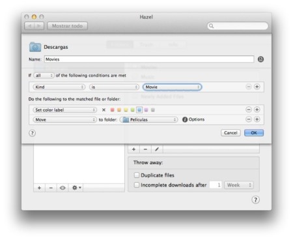
Task: Clear color label with the X icon
Action: 104,110
